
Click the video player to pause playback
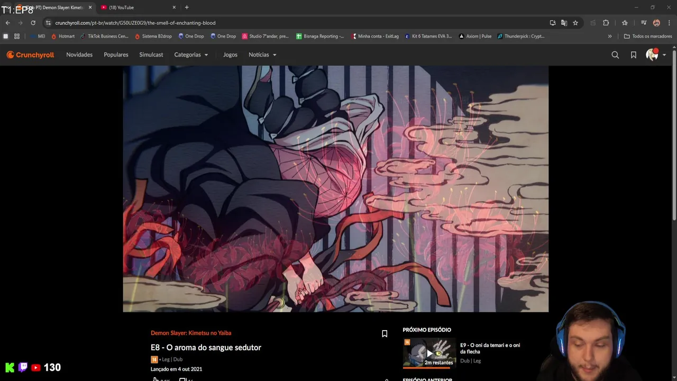pos(336,189)
